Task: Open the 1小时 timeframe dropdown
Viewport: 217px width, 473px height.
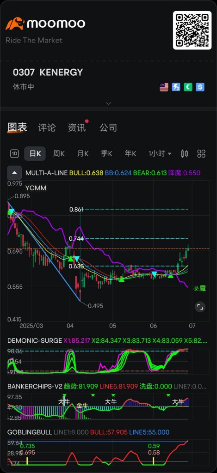Action: pos(160,153)
